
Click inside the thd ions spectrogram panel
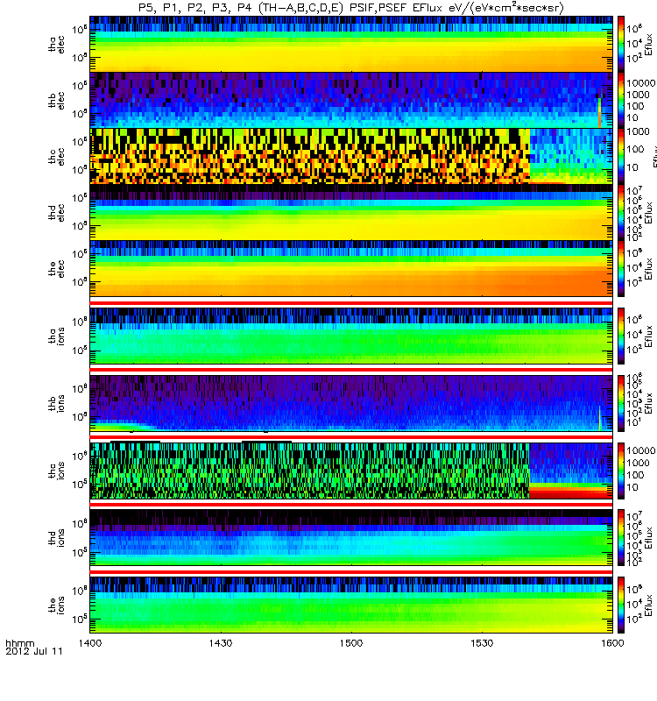(x=351, y=538)
